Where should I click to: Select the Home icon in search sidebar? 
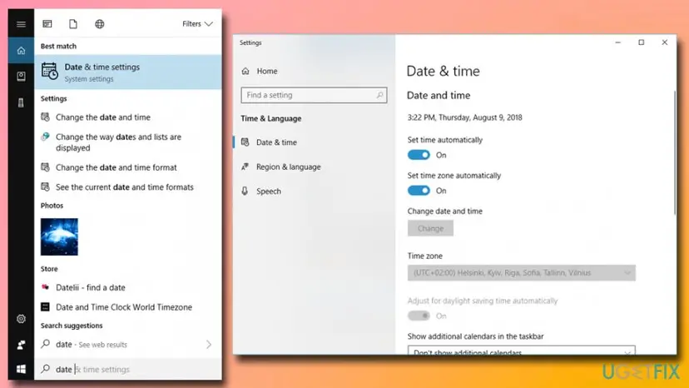pyautogui.click(x=21, y=51)
